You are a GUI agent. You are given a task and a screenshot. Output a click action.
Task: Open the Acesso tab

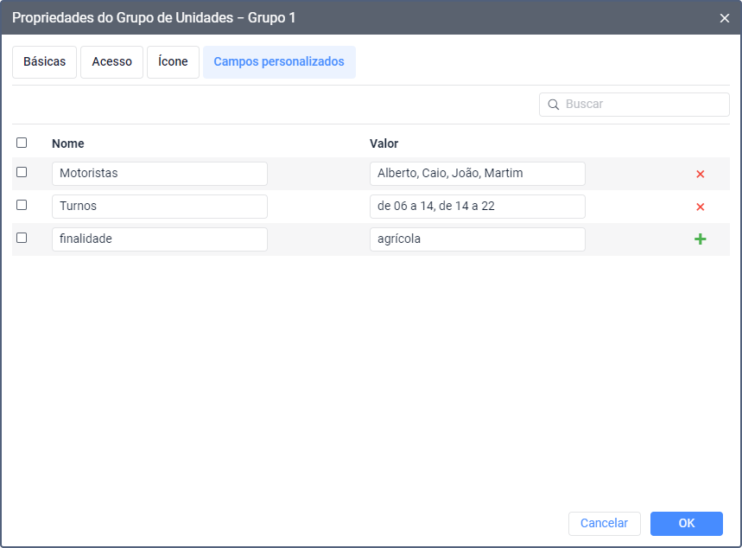click(x=111, y=62)
